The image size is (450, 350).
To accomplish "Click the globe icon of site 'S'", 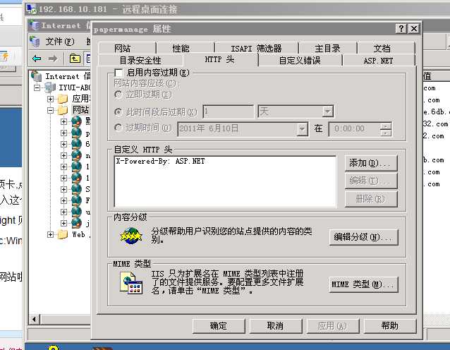I will coord(76,189).
